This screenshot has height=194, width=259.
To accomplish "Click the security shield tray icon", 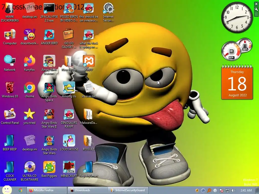I will [197, 190].
